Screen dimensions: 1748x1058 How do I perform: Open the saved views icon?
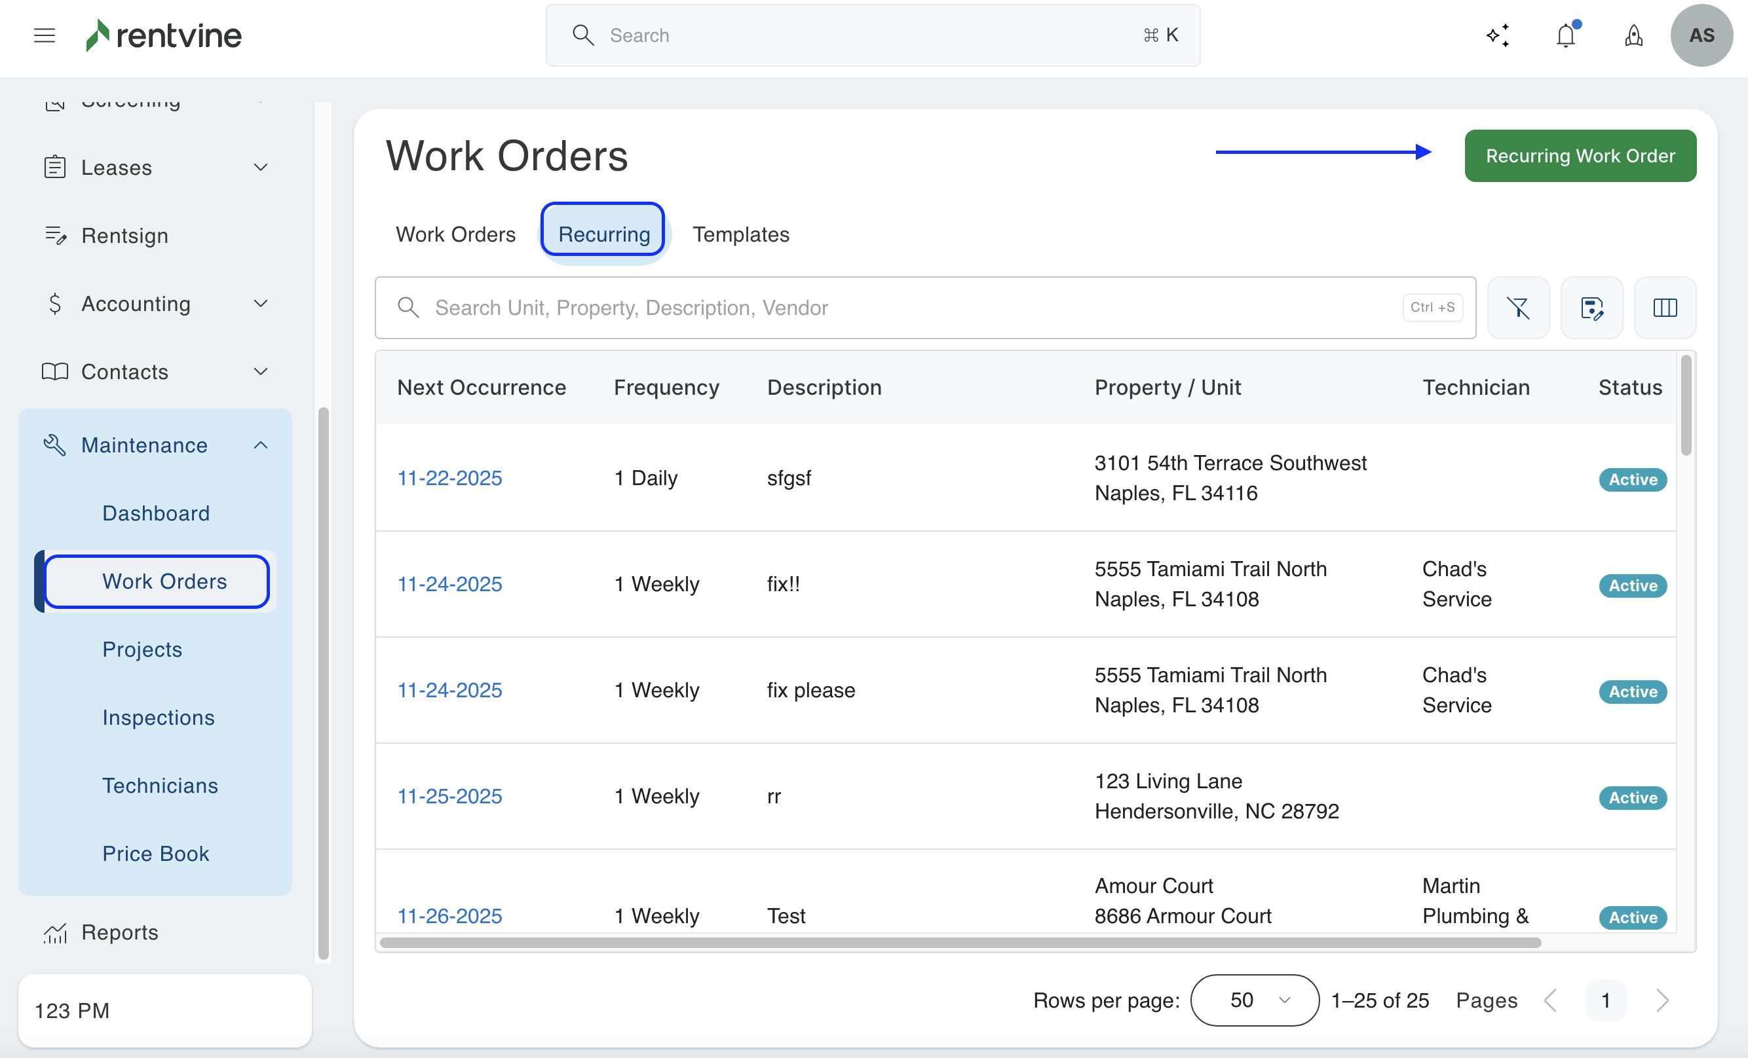click(x=1591, y=308)
